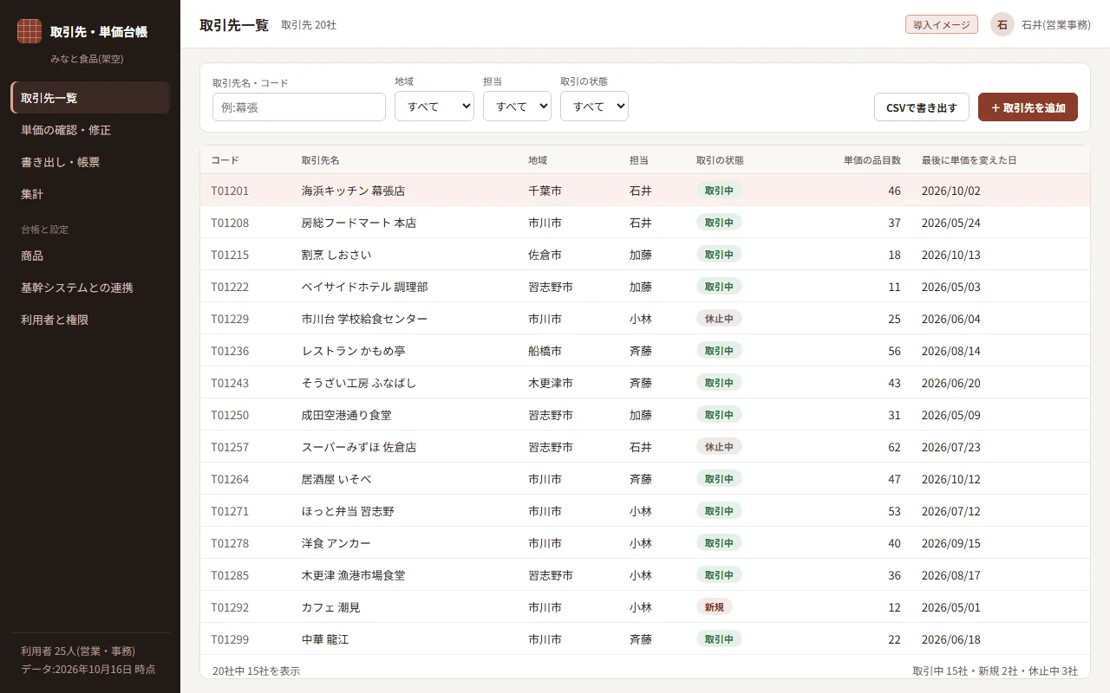The height and width of the screenshot is (693, 1110).
Task: Click 船橋市 region cell
Action: [545, 351]
